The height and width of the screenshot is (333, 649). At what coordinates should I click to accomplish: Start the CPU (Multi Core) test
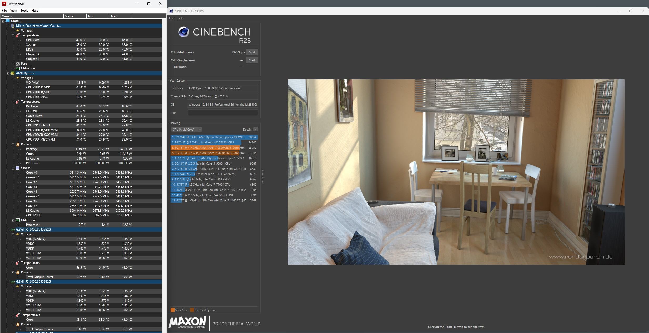click(252, 52)
